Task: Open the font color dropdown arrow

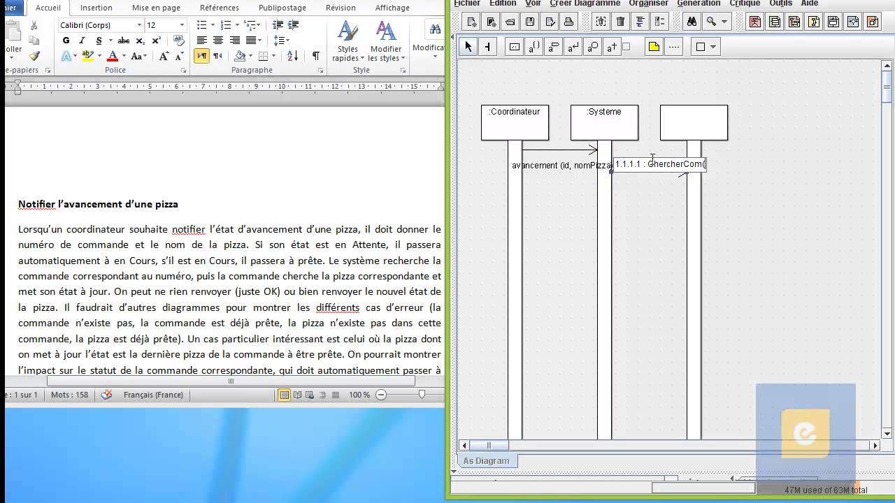Action: click(123, 56)
